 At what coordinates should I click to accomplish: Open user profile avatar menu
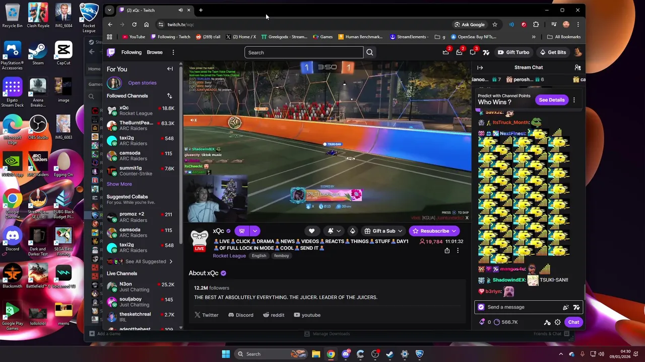(578, 52)
